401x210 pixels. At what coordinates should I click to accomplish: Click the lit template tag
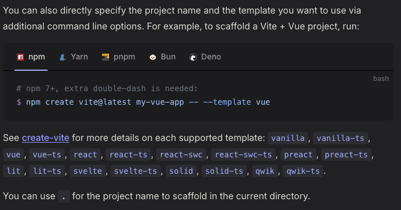click(13, 171)
